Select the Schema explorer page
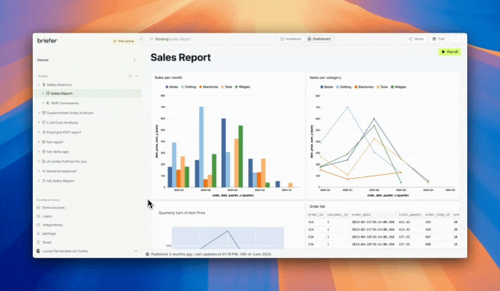Image resolution: width=500 pixels, height=291 pixels. pos(62,171)
